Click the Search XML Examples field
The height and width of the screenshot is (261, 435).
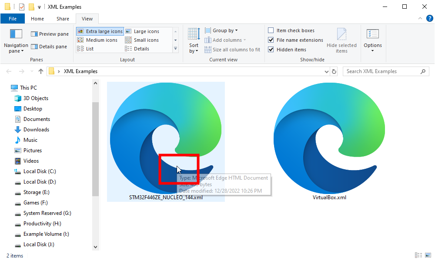[x=385, y=71]
